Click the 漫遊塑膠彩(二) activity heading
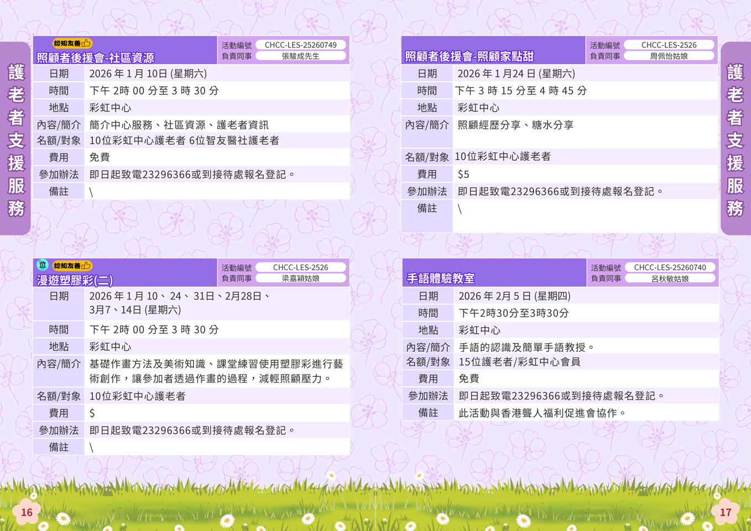 click(x=75, y=280)
